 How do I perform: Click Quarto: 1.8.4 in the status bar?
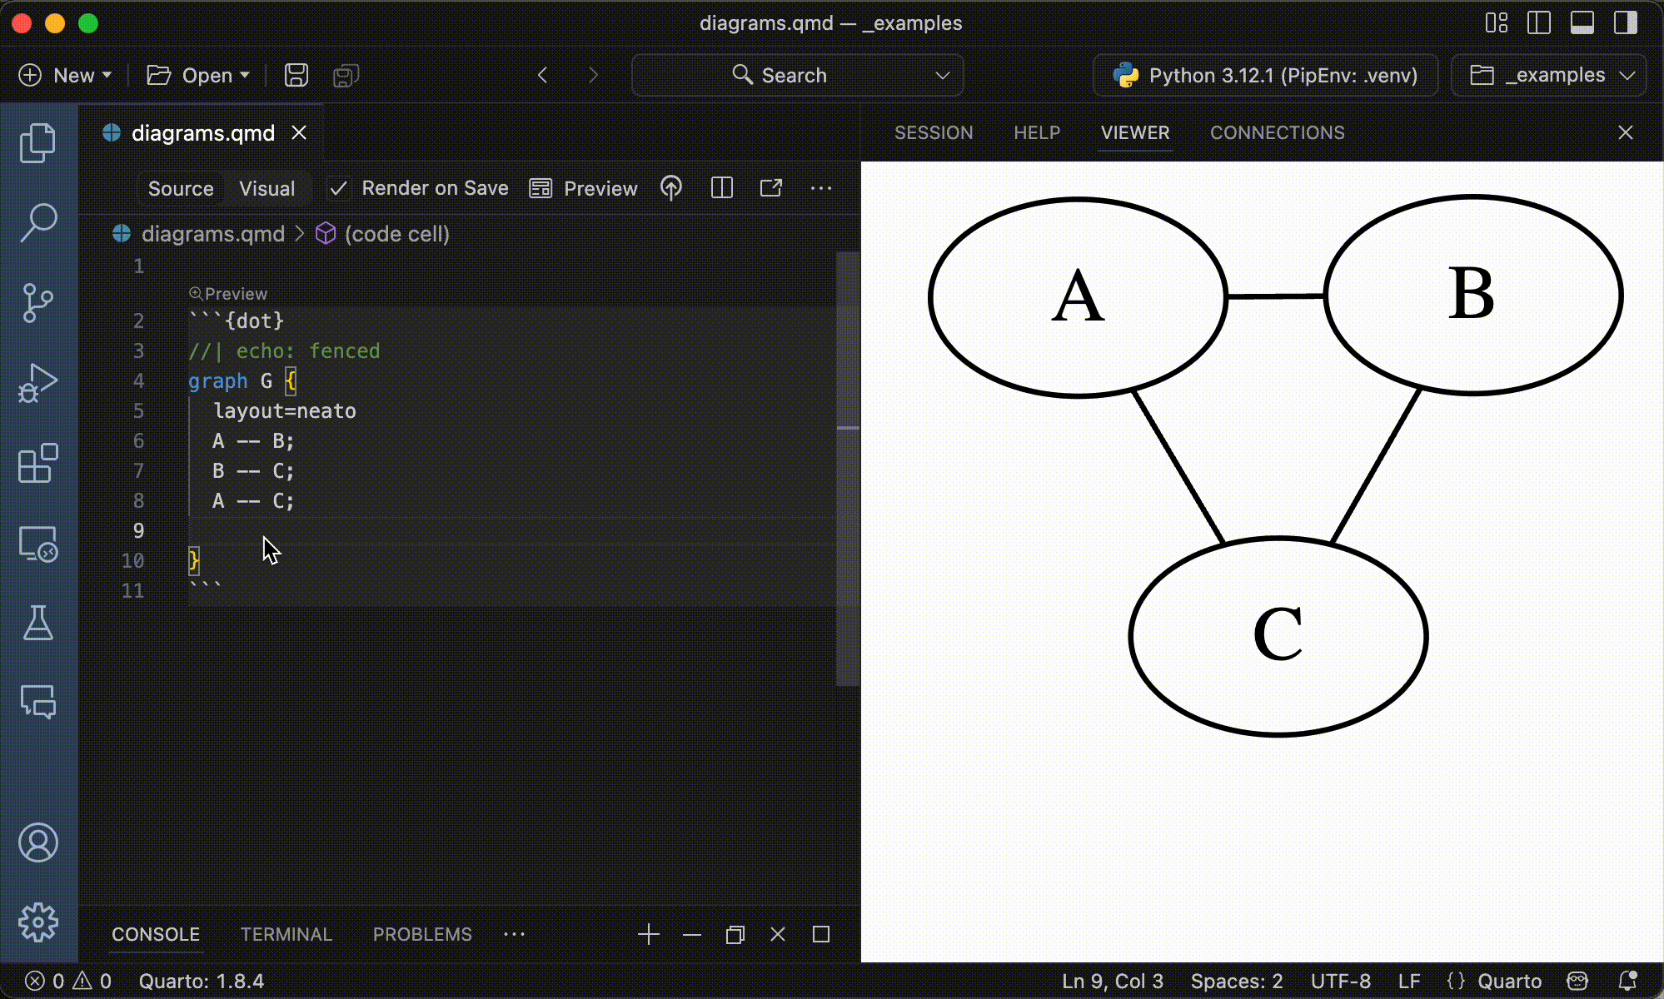point(202,981)
